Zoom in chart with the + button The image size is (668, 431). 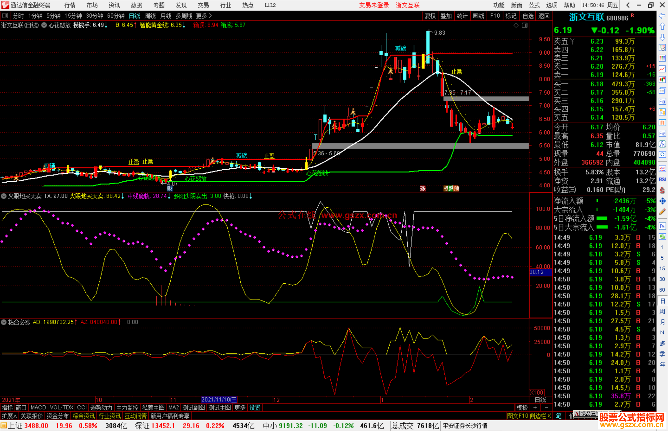pyautogui.click(x=535, y=408)
